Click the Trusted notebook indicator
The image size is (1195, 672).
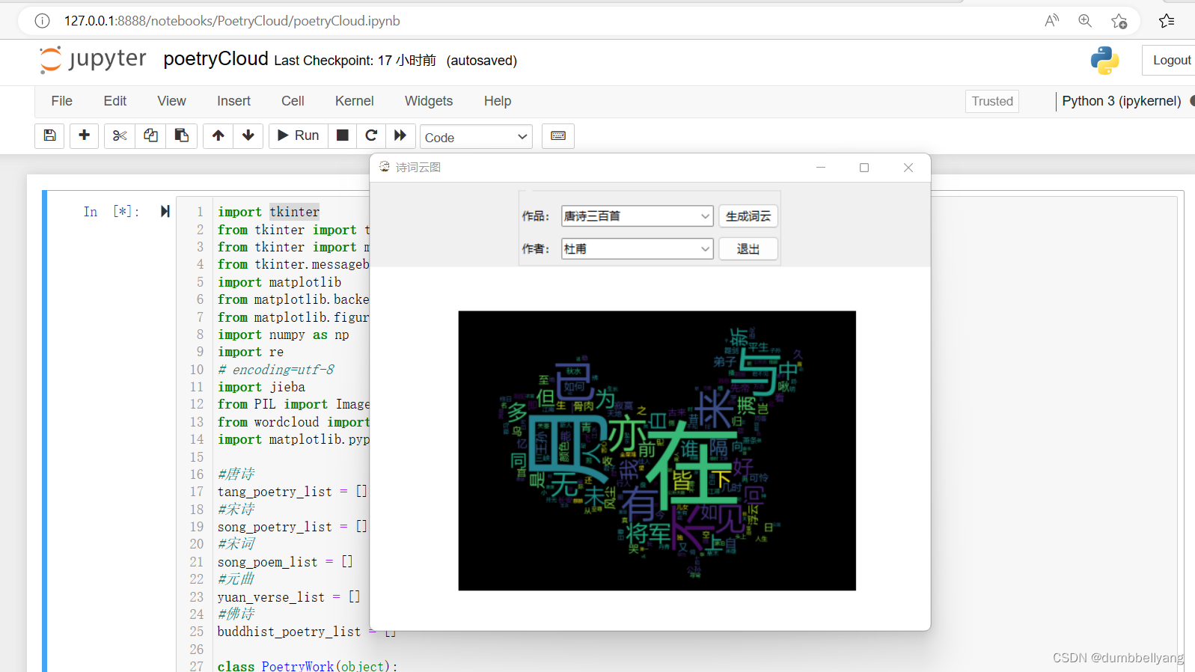click(x=992, y=101)
